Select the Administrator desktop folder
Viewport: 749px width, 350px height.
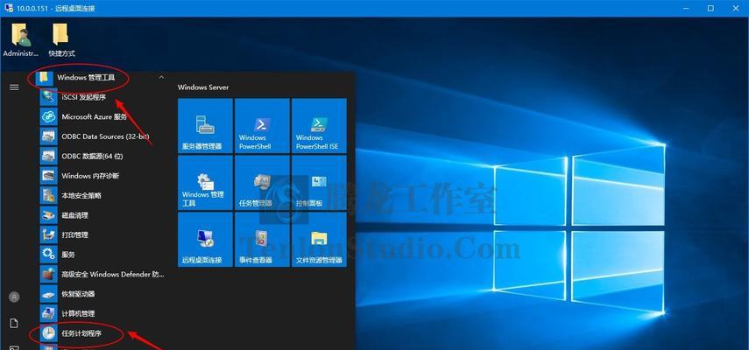pos(20,40)
